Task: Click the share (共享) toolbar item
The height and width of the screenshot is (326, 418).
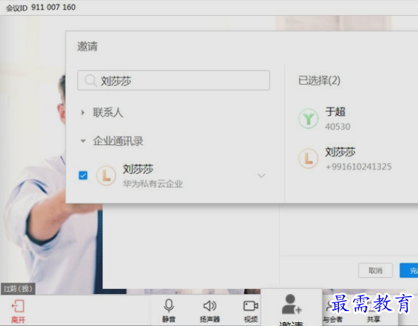Action: click(373, 310)
